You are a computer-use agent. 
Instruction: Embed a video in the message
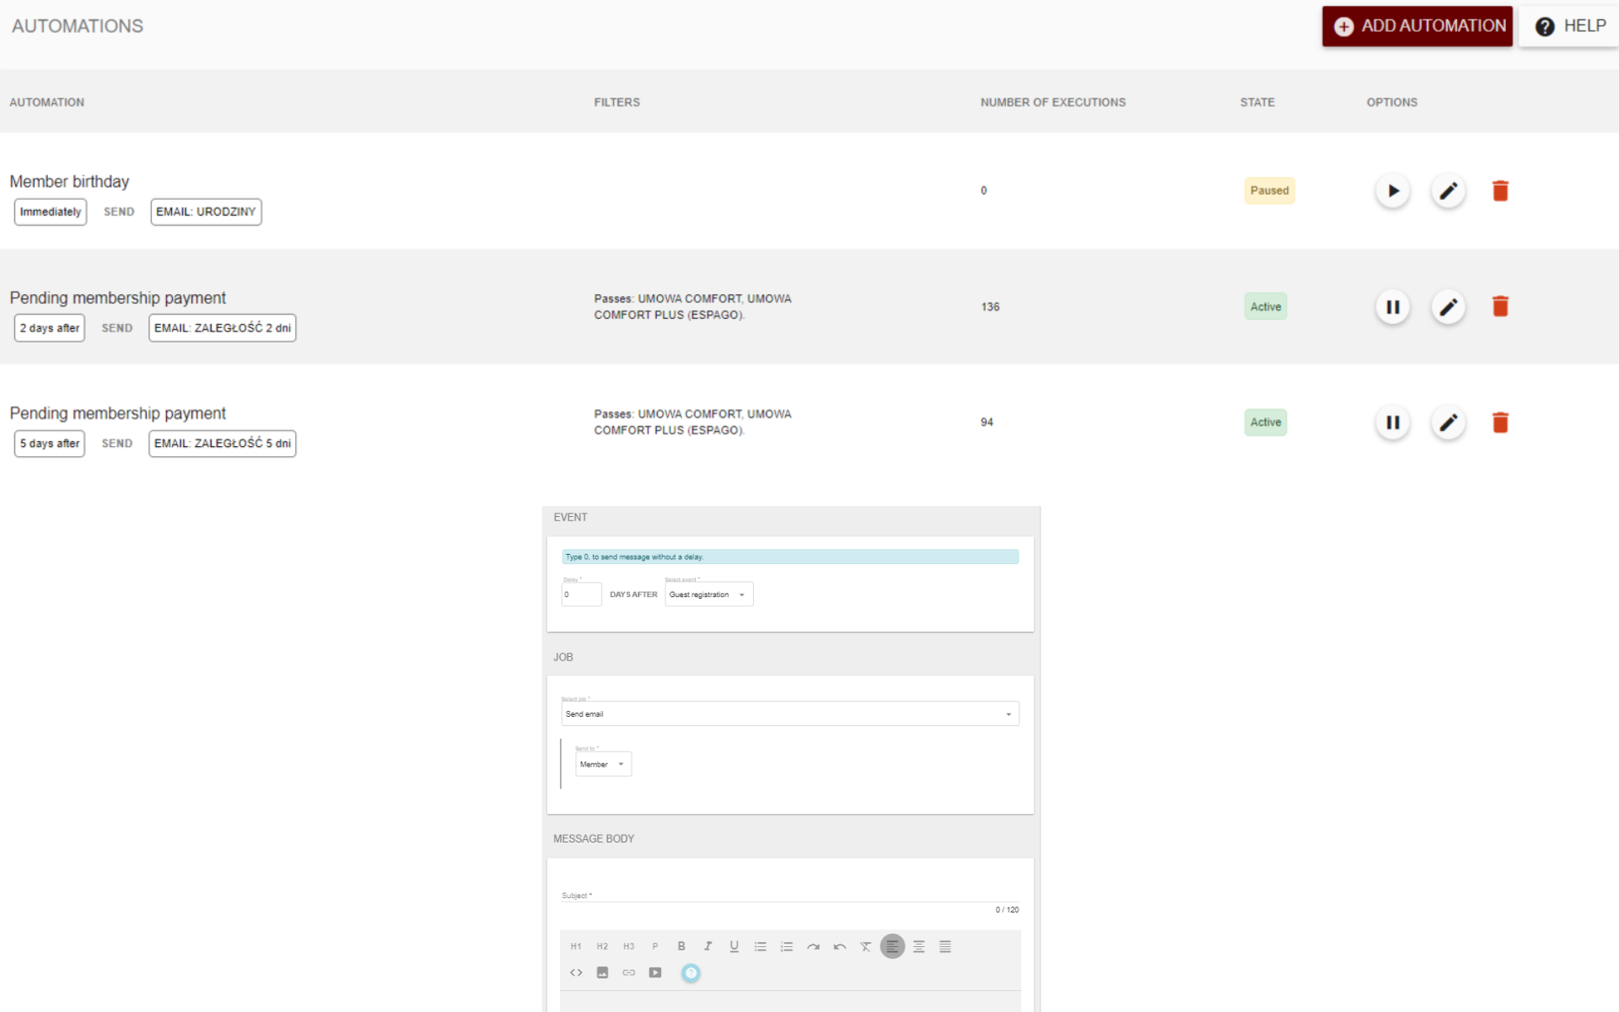coord(655,972)
